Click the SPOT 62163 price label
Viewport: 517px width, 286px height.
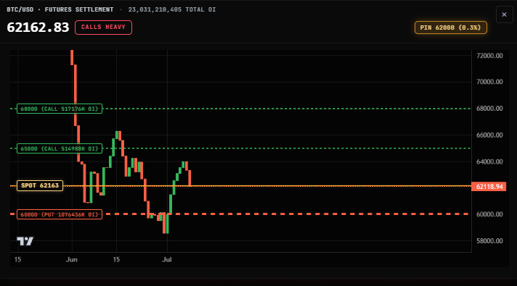tap(40, 185)
